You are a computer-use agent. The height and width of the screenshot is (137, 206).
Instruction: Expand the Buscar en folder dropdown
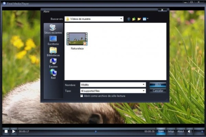tap(121, 19)
